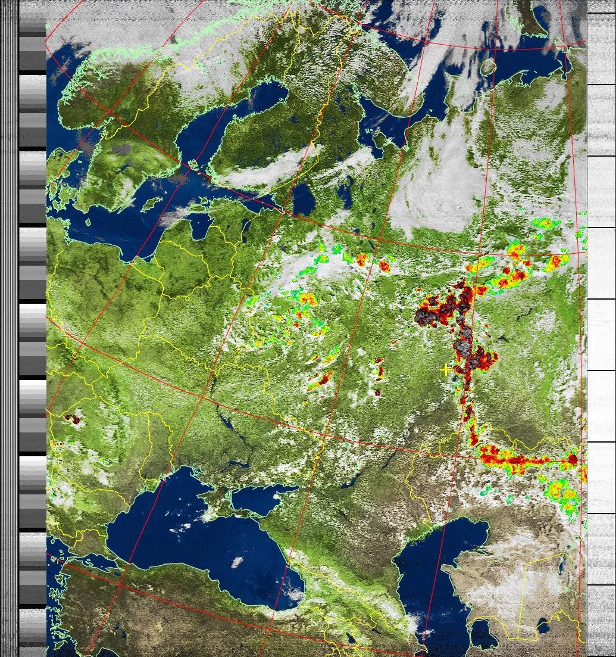The width and height of the screenshot is (616, 657).
Task: Click the isolated red storm cell at far left
Action: coord(73,419)
